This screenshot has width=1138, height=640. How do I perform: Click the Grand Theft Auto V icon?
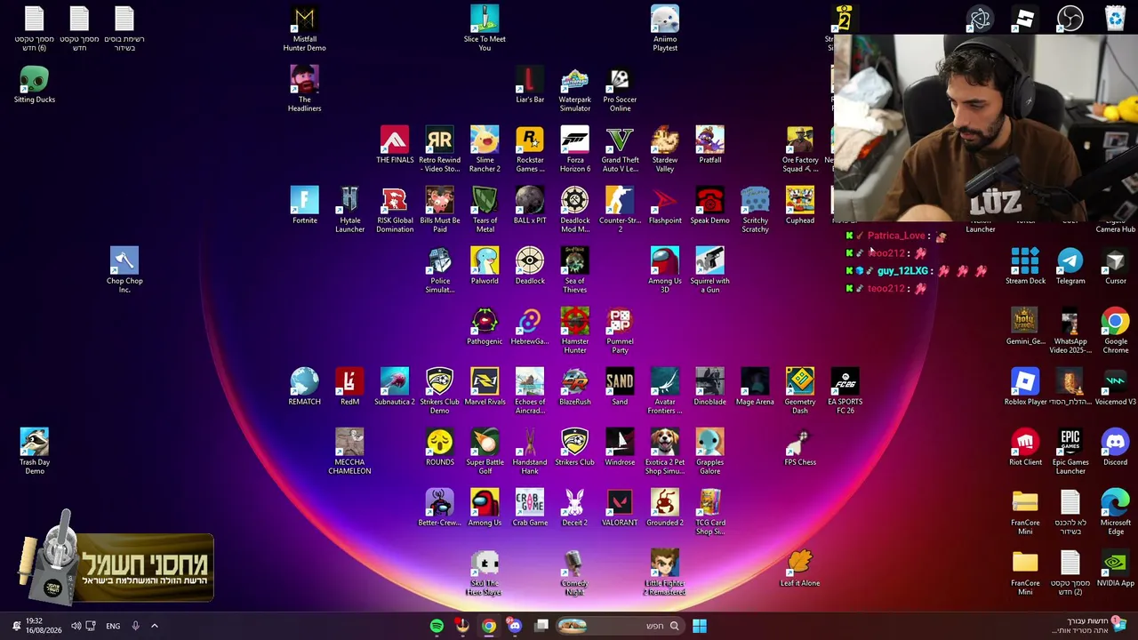620,149
